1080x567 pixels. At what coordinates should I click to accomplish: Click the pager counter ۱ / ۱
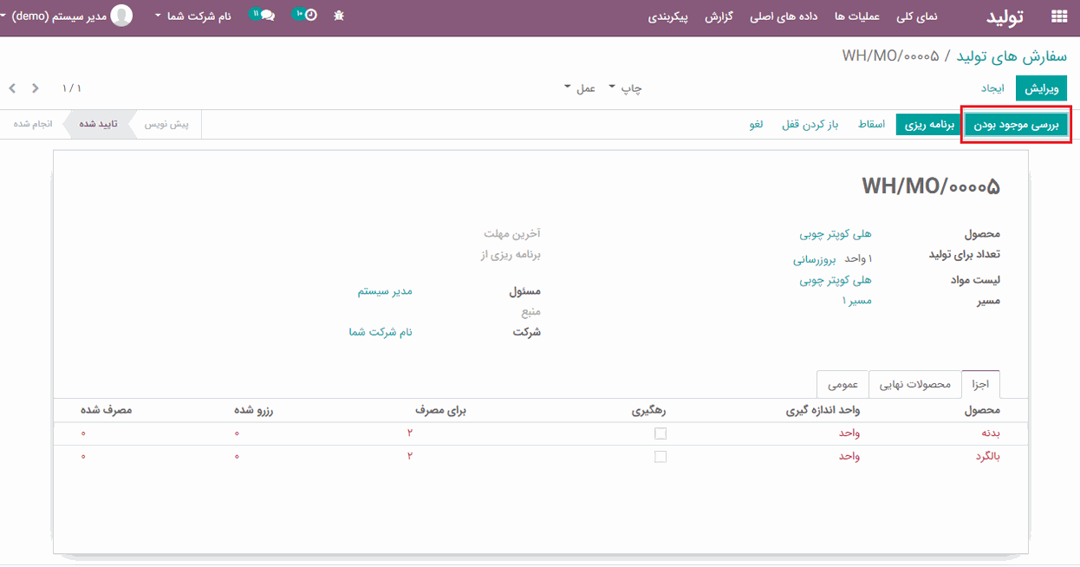71,88
